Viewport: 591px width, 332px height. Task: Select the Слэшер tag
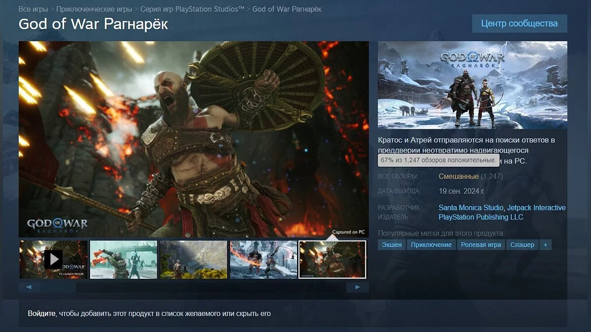click(522, 244)
